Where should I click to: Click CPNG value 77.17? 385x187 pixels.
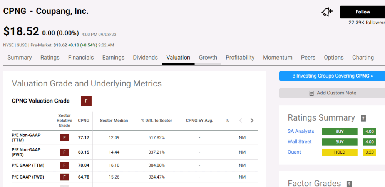point(84,137)
